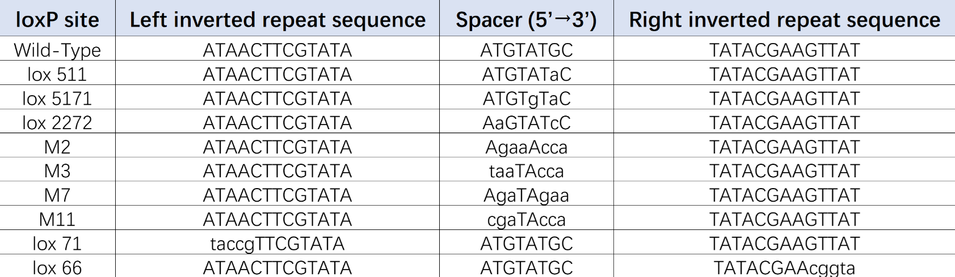This screenshot has width=955, height=277.
Task: Select the AaGTATcC spacer cell
Action: click(x=527, y=122)
